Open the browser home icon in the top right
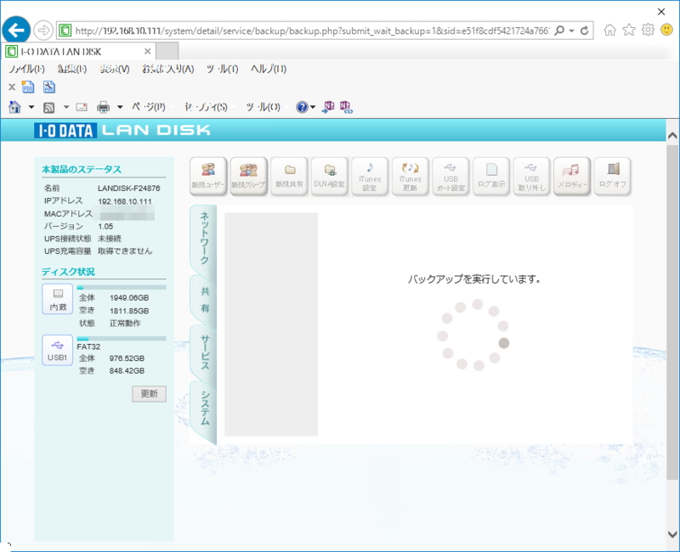680x552 pixels. [609, 30]
